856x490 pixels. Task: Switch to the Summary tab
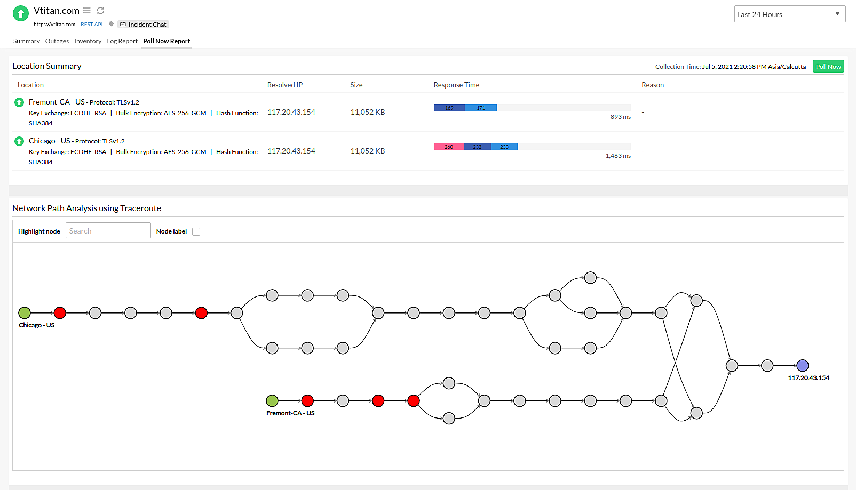[27, 41]
